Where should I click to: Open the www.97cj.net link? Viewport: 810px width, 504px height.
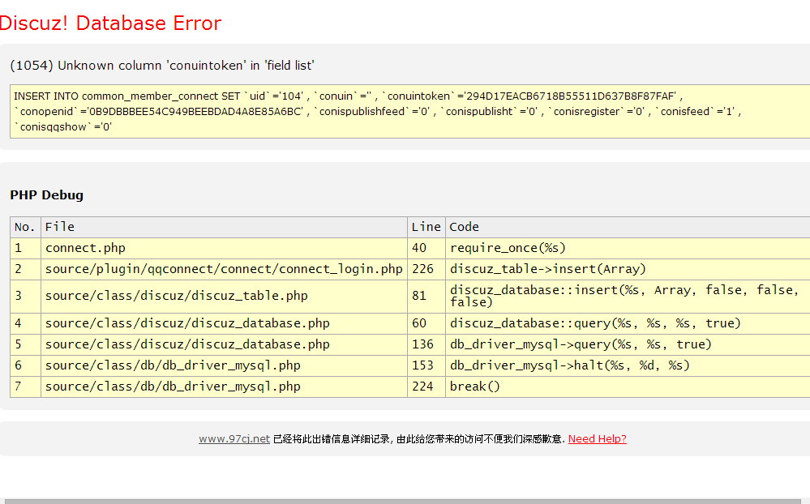(x=234, y=438)
